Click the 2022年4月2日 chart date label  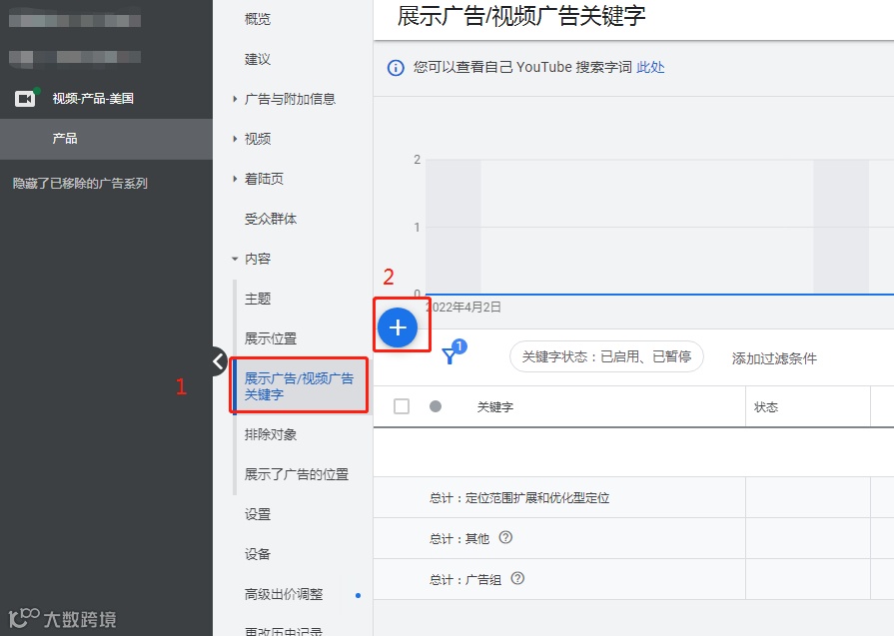click(463, 308)
